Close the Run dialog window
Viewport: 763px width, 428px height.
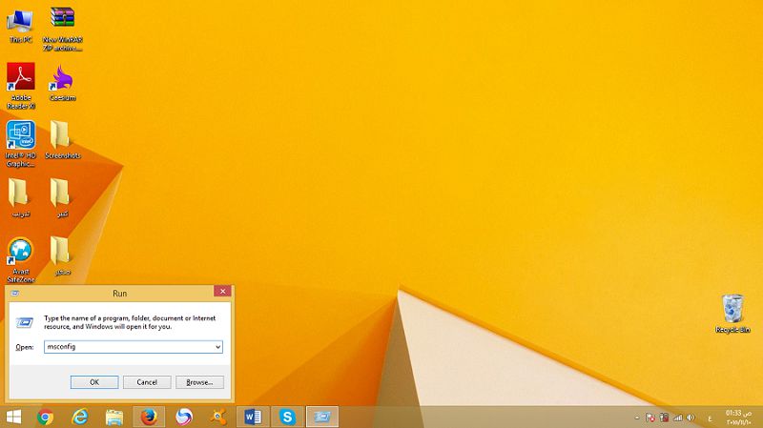point(222,291)
